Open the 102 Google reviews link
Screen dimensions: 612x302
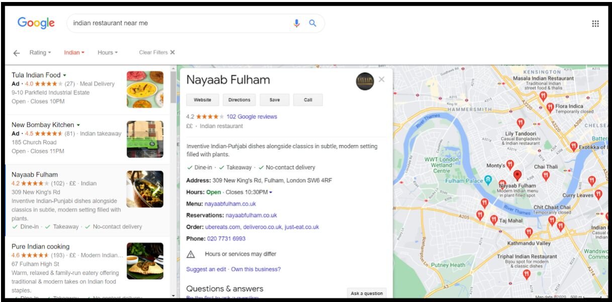tap(251, 117)
